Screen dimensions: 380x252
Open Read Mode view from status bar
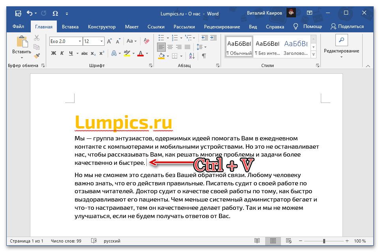tap(257, 241)
